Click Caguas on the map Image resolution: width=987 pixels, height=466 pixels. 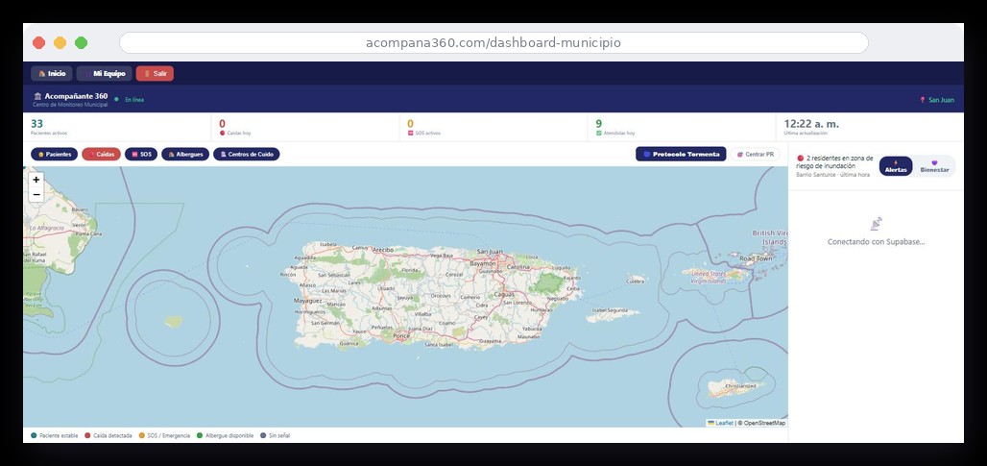tap(503, 294)
